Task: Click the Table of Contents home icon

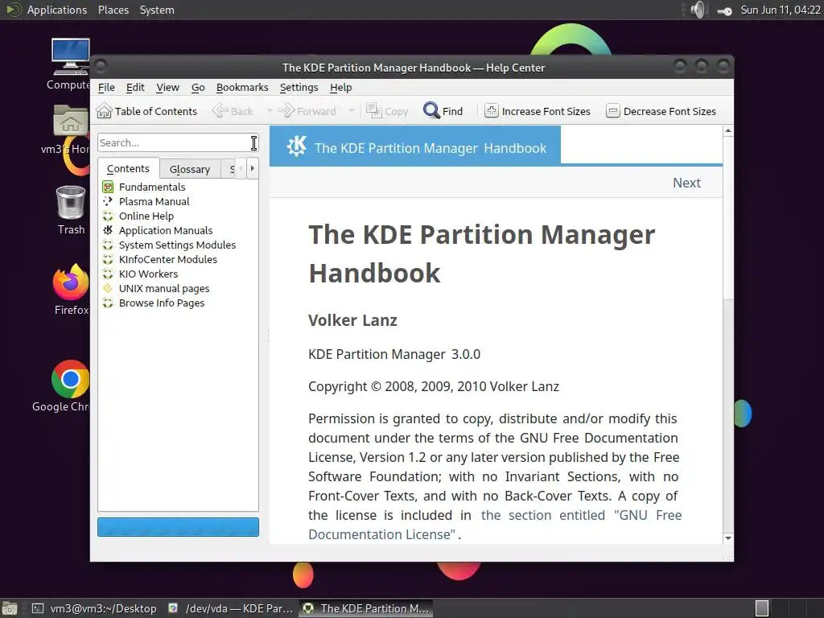Action: pyautogui.click(x=104, y=111)
